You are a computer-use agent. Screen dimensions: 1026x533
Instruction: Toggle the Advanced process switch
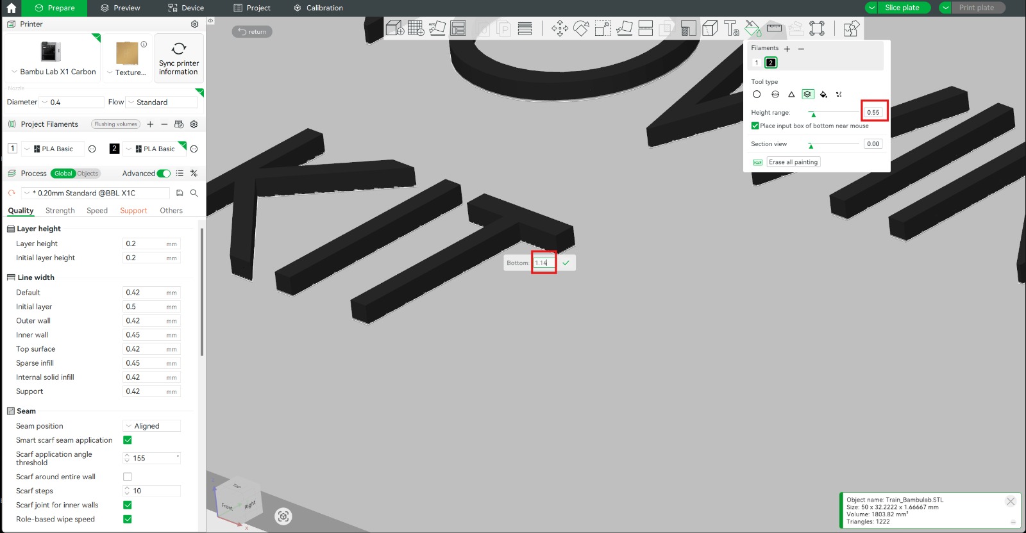[x=164, y=174]
